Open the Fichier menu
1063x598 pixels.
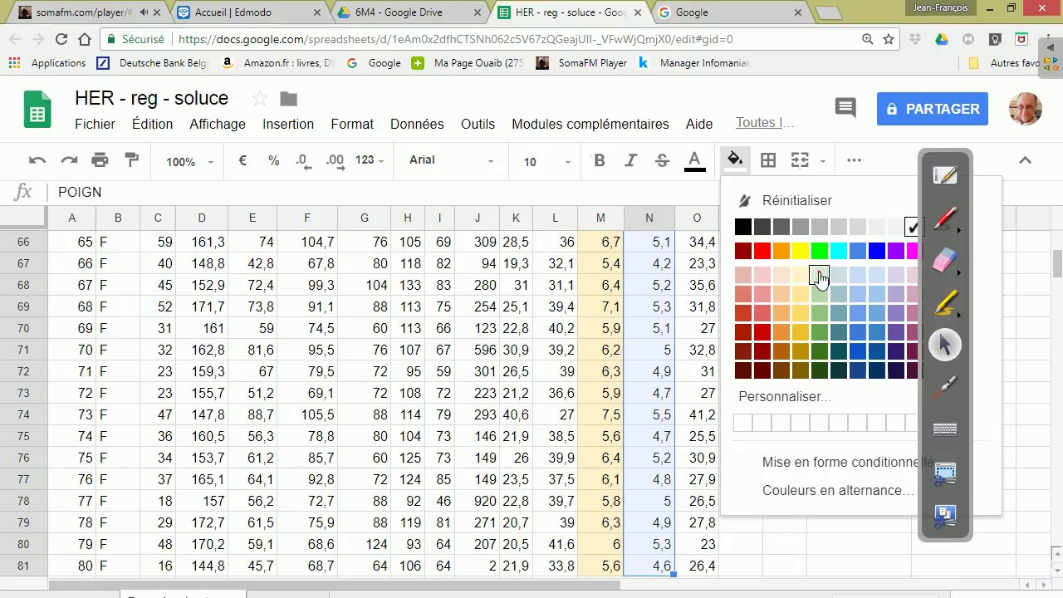click(x=95, y=124)
